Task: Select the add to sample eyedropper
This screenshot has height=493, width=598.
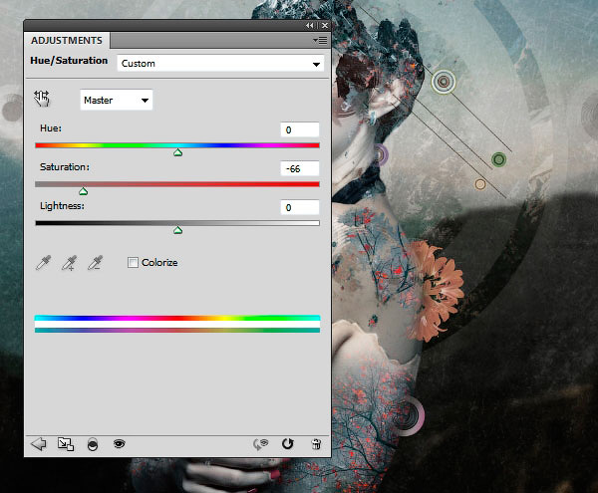Action: click(x=69, y=263)
